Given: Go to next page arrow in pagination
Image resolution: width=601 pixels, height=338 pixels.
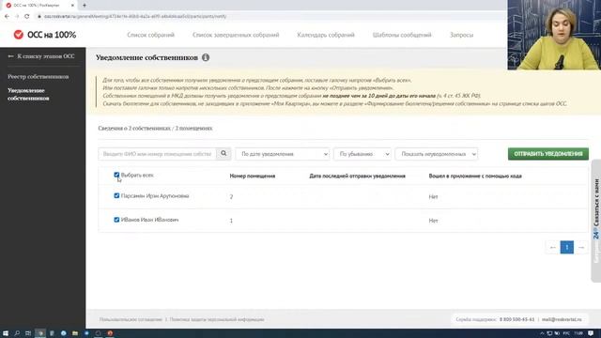Looking at the screenshot, I should pyautogui.click(x=581, y=247).
